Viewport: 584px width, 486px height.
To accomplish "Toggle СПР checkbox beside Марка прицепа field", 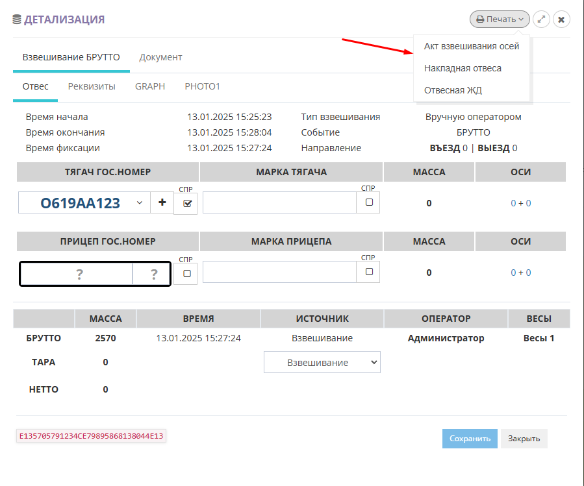I will tap(369, 272).
